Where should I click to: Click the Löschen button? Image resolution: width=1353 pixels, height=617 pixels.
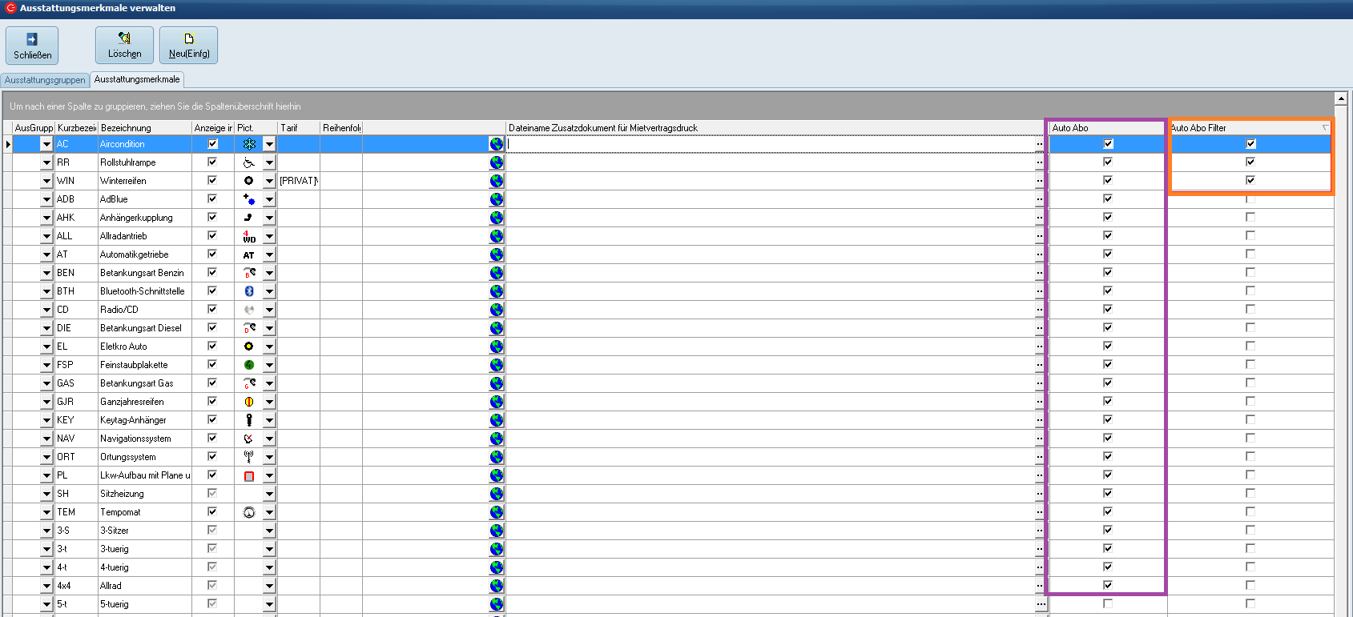point(124,46)
